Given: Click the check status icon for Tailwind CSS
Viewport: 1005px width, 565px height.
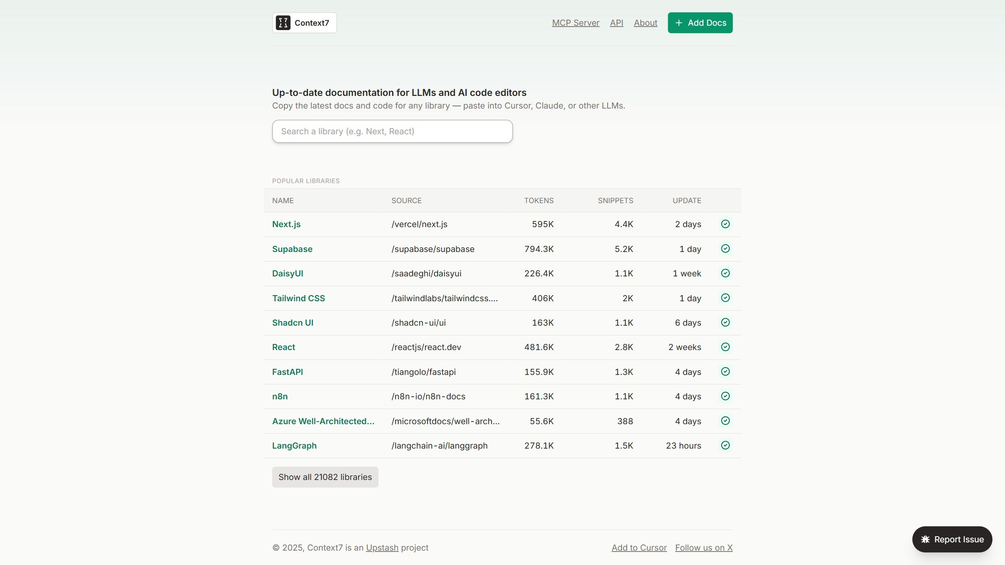Looking at the screenshot, I should (x=725, y=298).
